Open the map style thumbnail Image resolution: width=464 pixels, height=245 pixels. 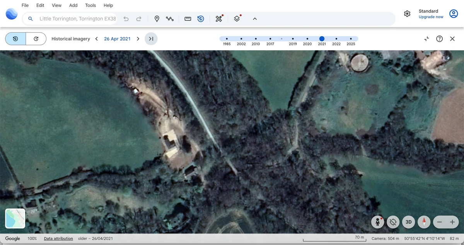(15, 218)
